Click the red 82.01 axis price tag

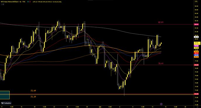196,24
